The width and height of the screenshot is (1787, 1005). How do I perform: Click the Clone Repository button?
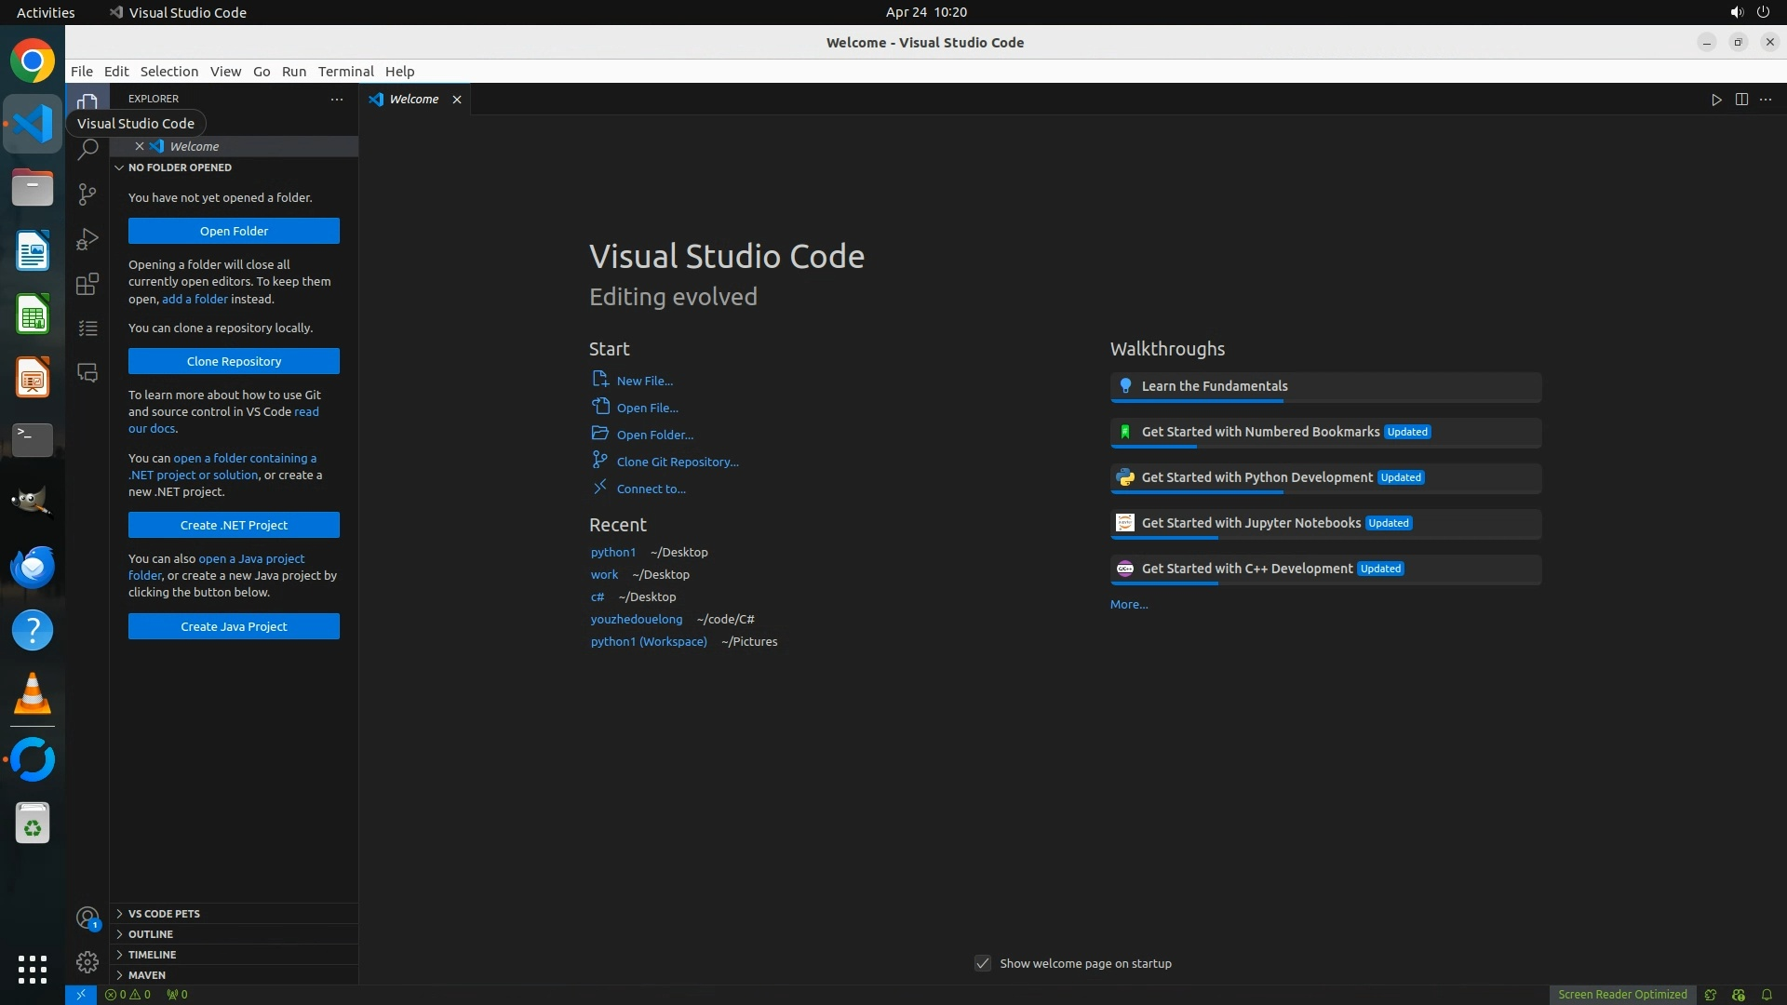pos(234,361)
